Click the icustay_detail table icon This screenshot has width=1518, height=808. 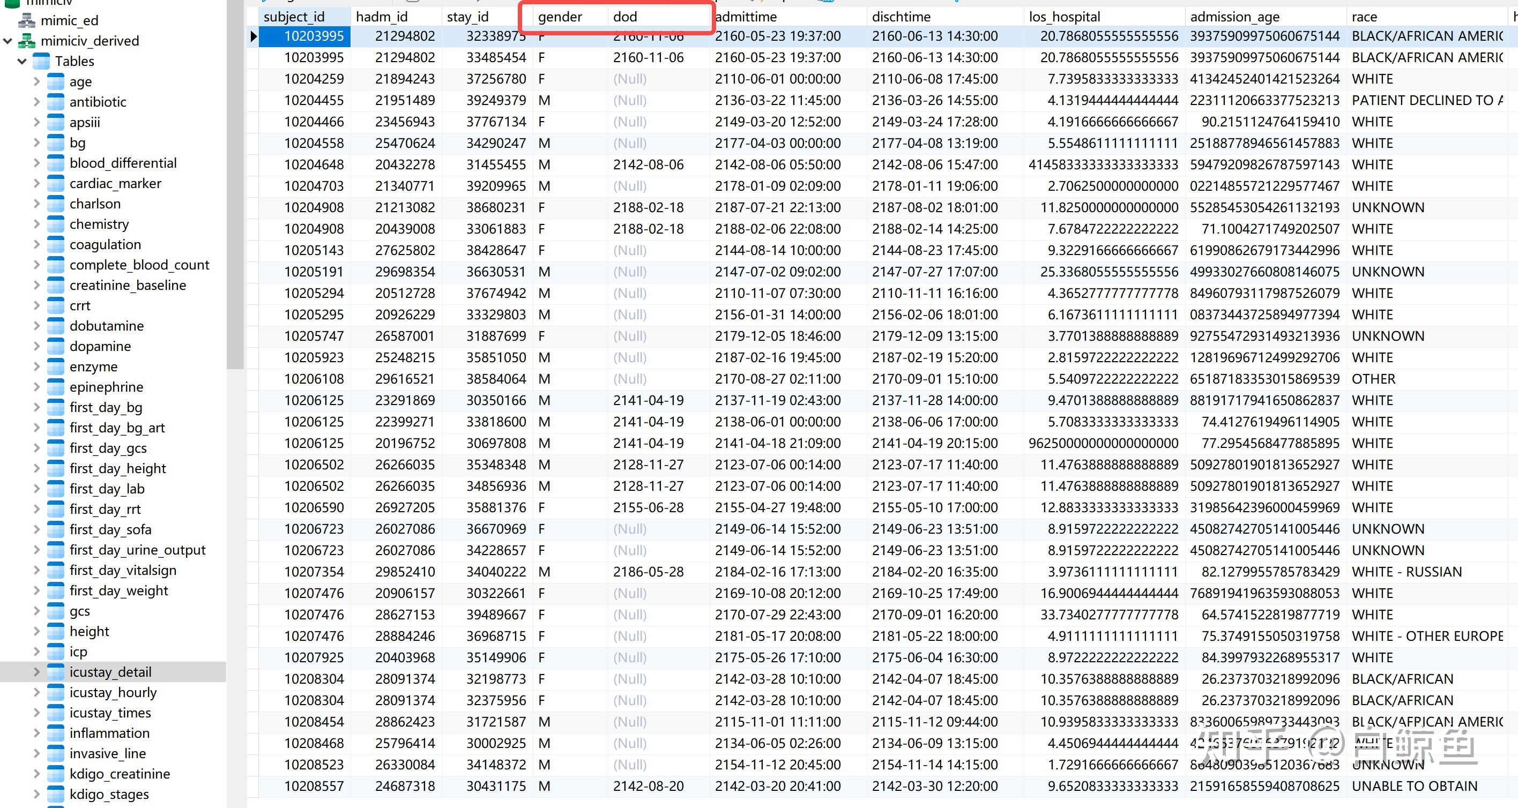(55, 672)
